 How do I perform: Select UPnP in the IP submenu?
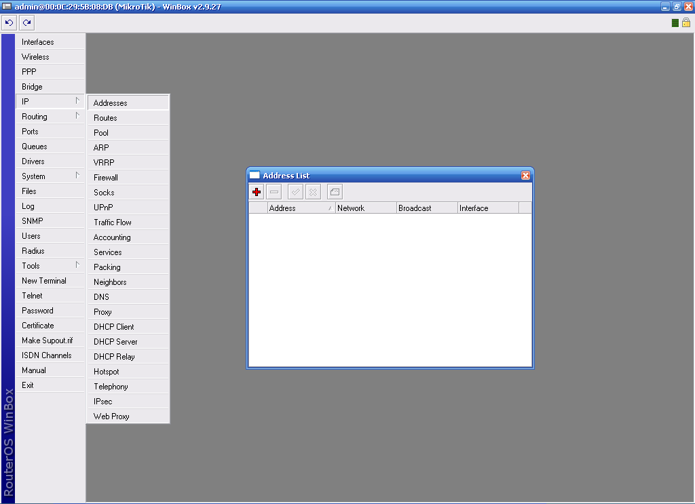(x=128, y=208)
